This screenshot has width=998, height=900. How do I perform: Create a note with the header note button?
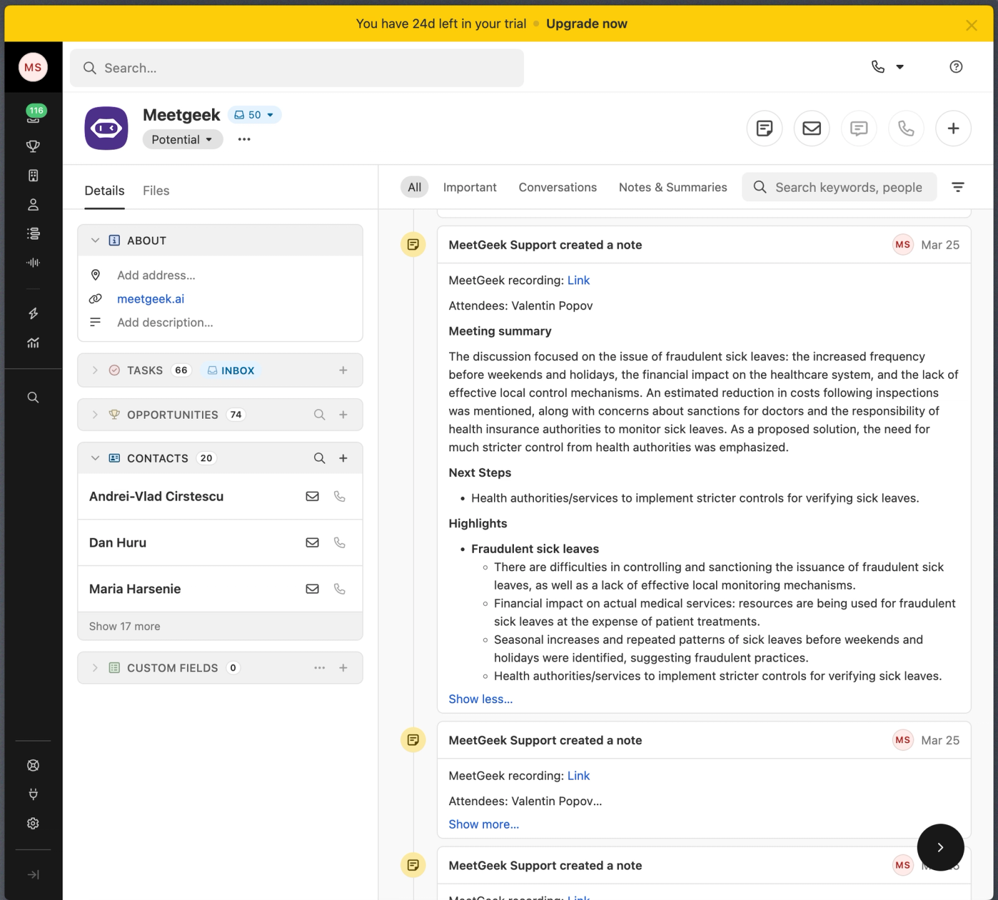[x=765, y=128]
